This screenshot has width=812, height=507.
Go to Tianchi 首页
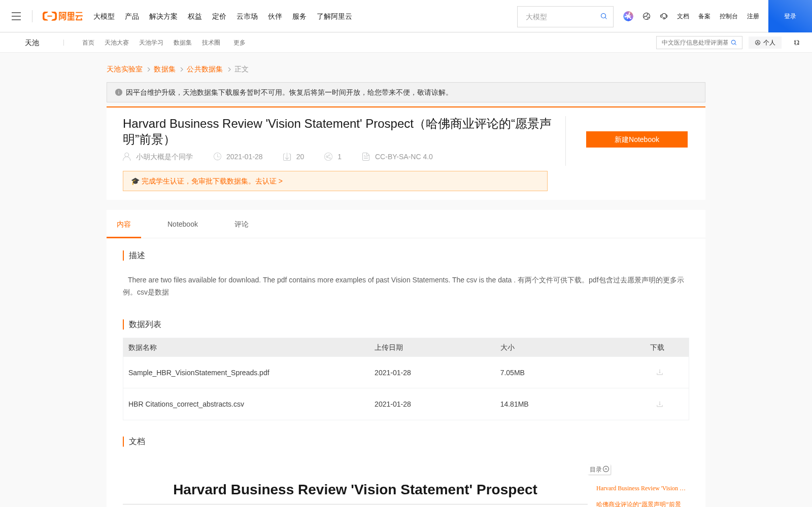tap(88, 43)
